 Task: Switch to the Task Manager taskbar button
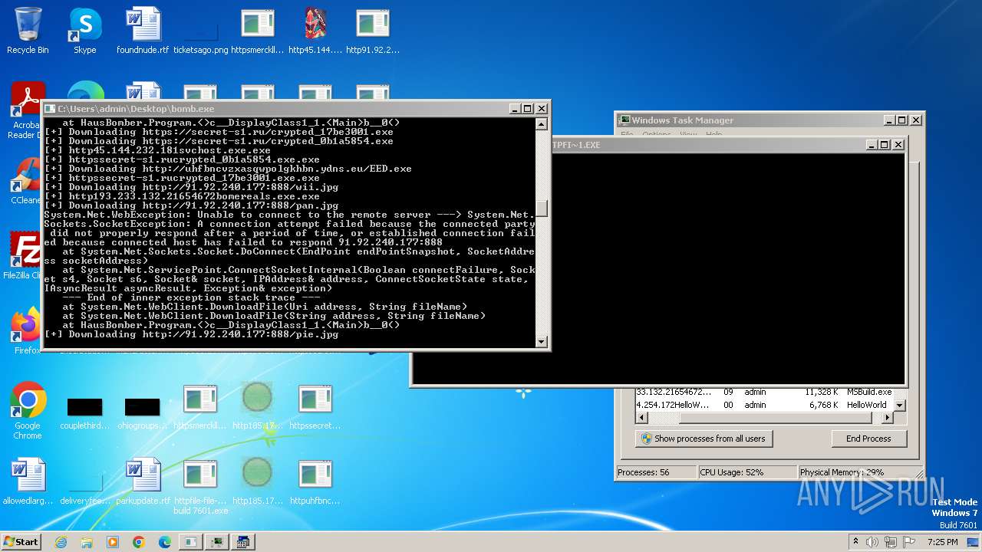pyautogui.click(x=217, y=542)
